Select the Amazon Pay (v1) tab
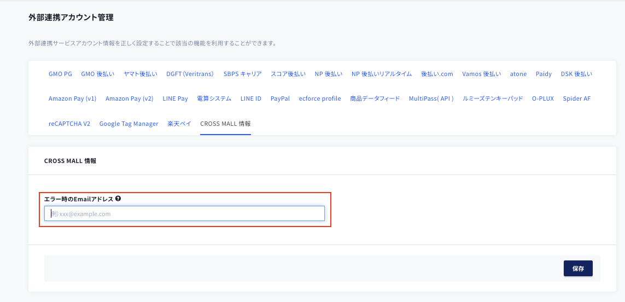Image resolution: width=625 pixels, height=302 pixels. [x=73, y=98]
